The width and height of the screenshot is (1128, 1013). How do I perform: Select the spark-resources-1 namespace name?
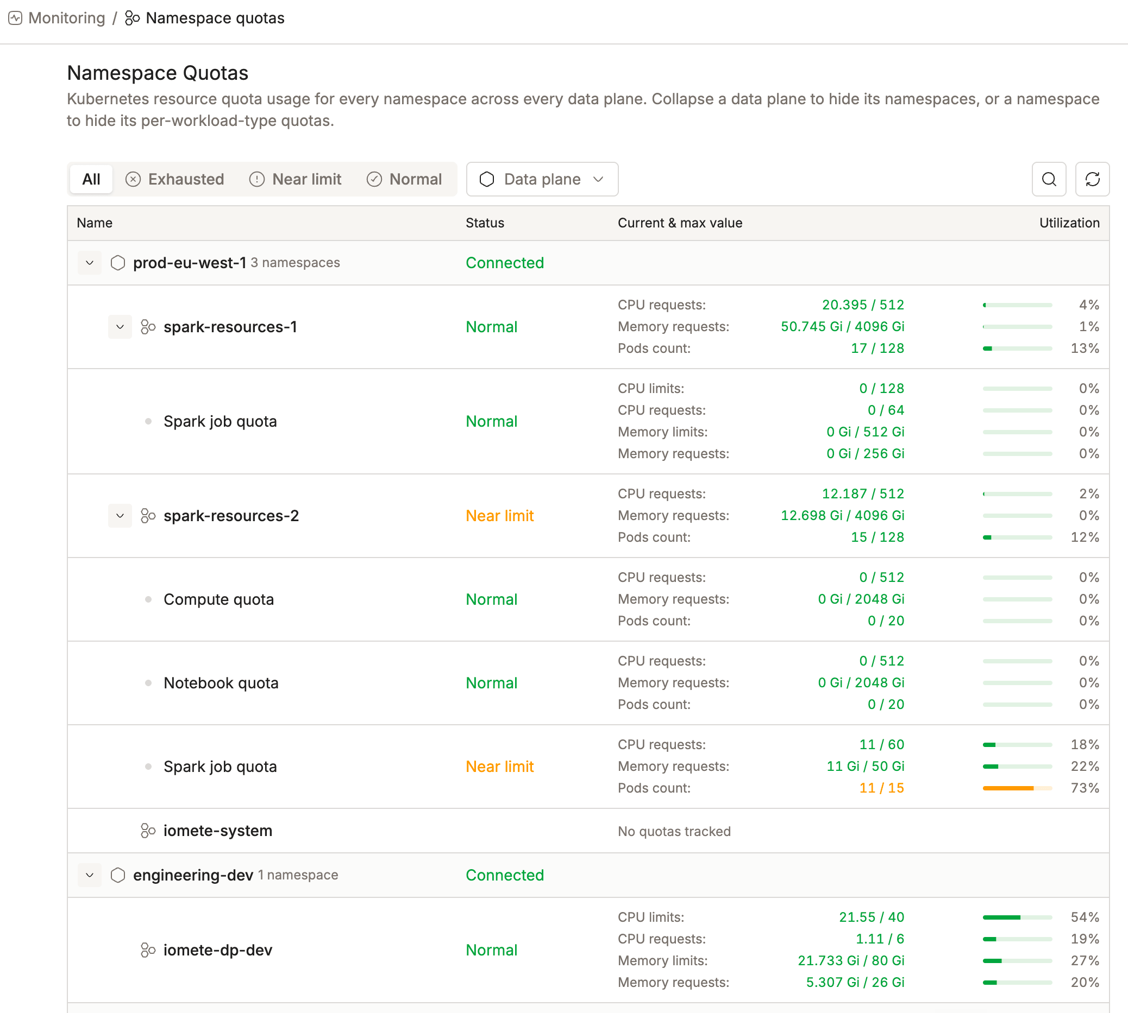point(230,327)
